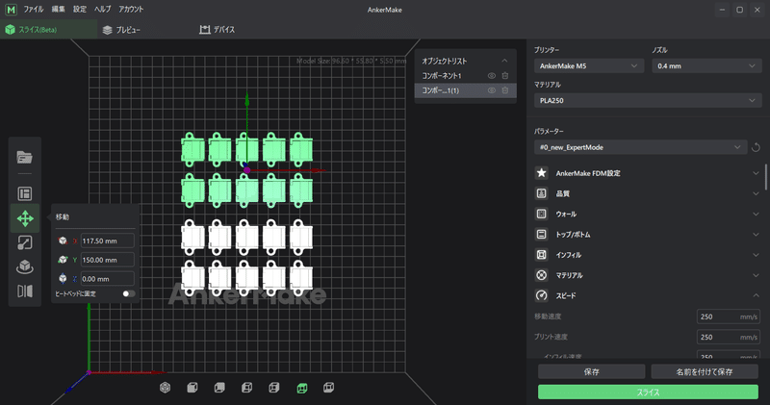Open the ファイル menu
The image size is (770, 405).
point(34,10)
